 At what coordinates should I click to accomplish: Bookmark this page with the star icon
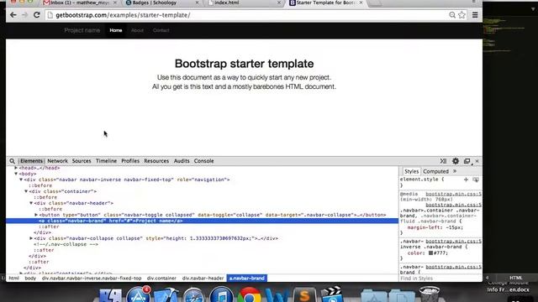click(462, 15)
